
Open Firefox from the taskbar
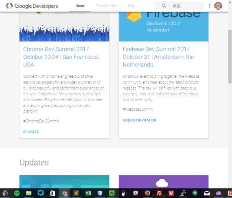[x=147, y=193]
